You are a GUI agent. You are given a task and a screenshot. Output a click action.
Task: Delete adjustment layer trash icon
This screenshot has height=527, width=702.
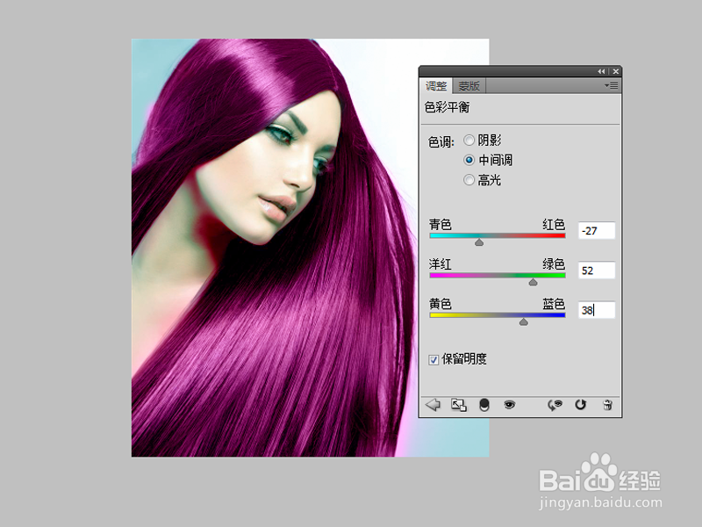click(x=607, y=405)
